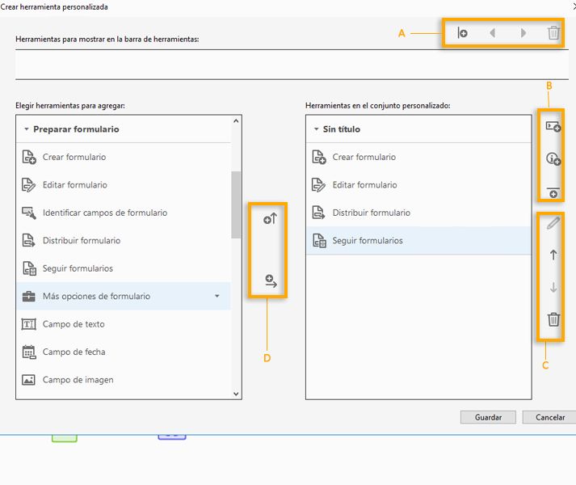Select 'Distribuir formulario' text in custom set
The image size is (576, 485).
(371, 213)
